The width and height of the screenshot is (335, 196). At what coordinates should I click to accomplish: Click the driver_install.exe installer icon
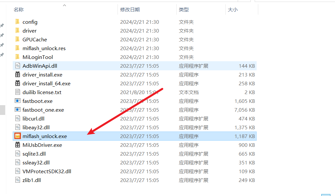point(18,74)
